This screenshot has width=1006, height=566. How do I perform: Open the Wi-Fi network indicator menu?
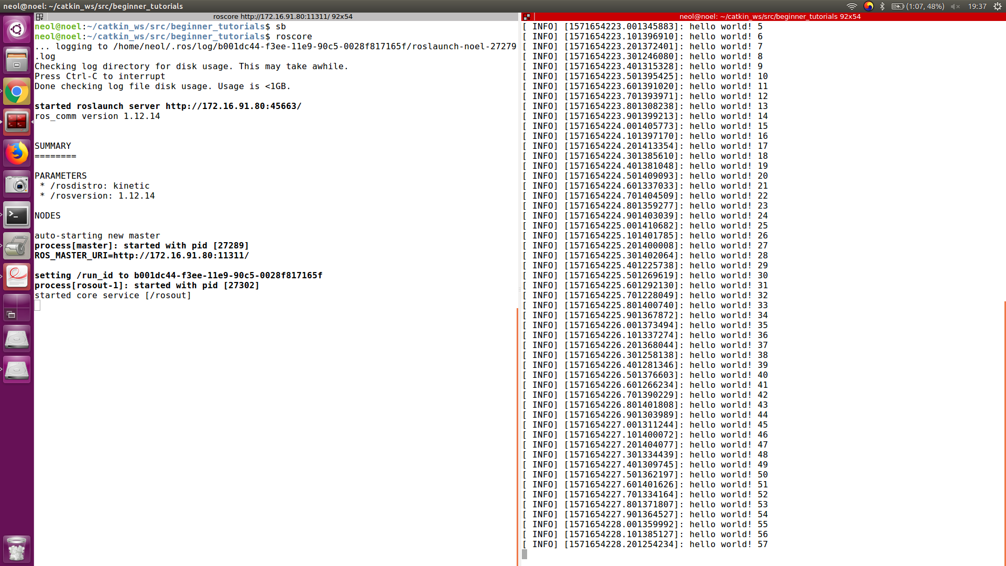[852, 6]
